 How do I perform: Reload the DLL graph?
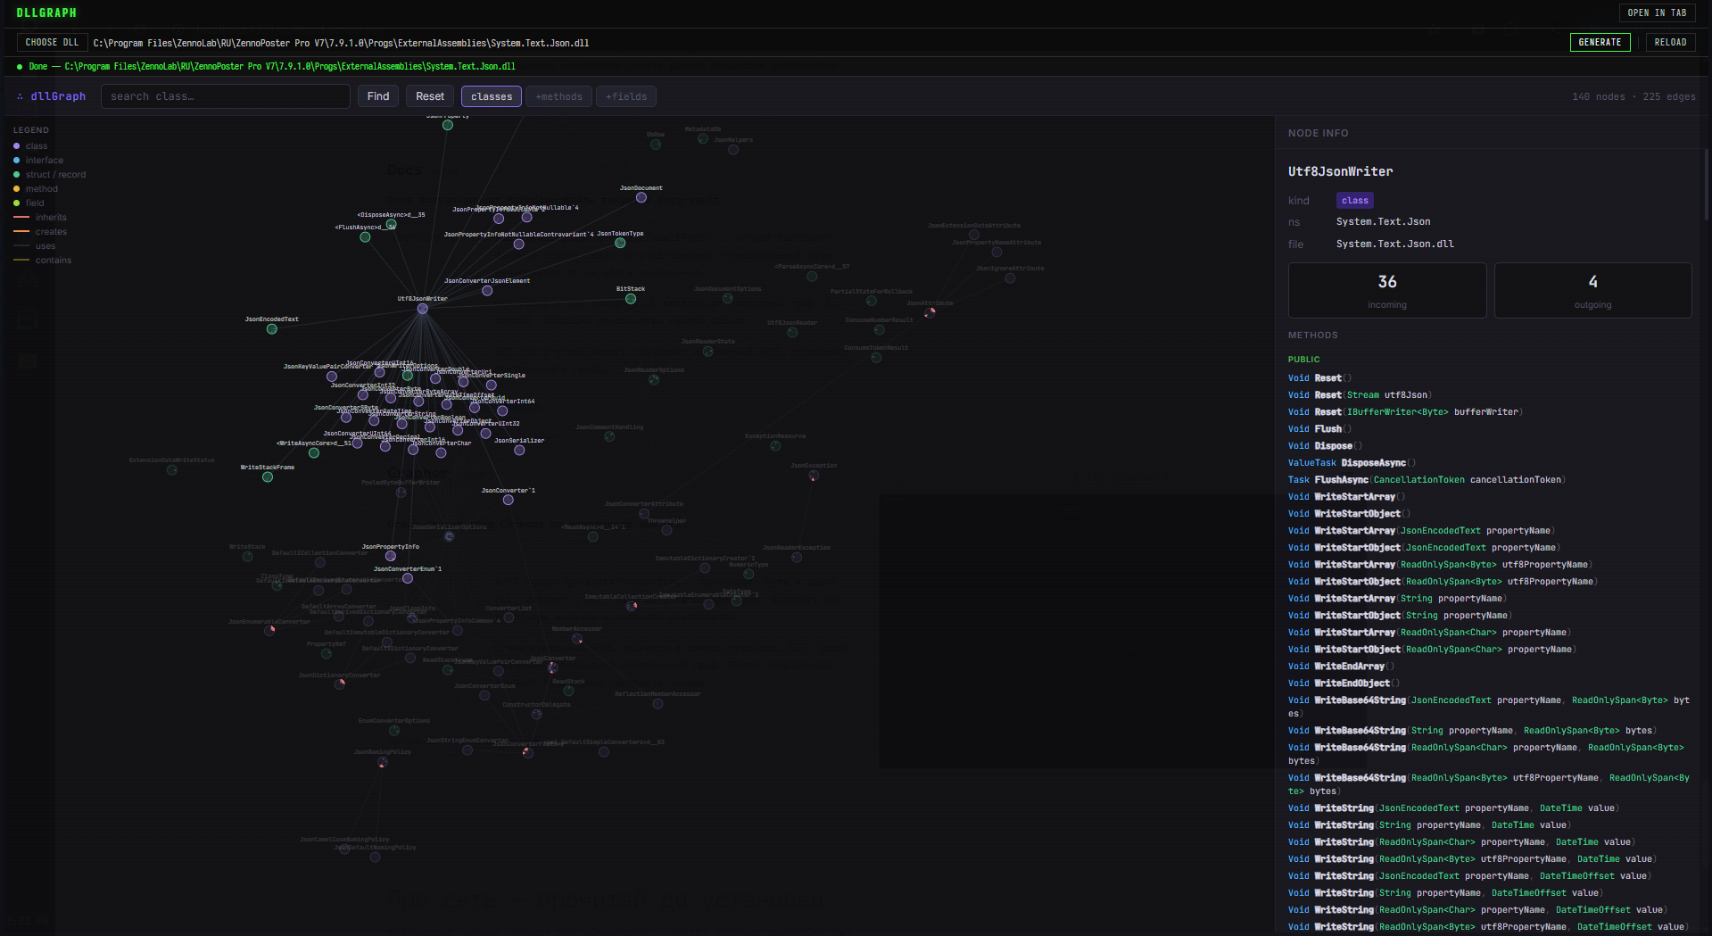(1670, 42)
